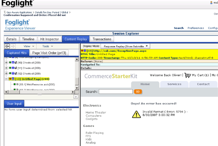Click the Services tab in replayed page
Screen dimensions: 218x146
174,84
